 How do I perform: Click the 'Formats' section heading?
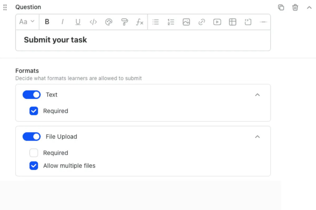coord(27,71)
